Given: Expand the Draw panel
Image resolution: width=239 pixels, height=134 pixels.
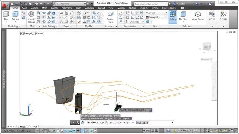Looking at the screenshot, I should (67, 26).
